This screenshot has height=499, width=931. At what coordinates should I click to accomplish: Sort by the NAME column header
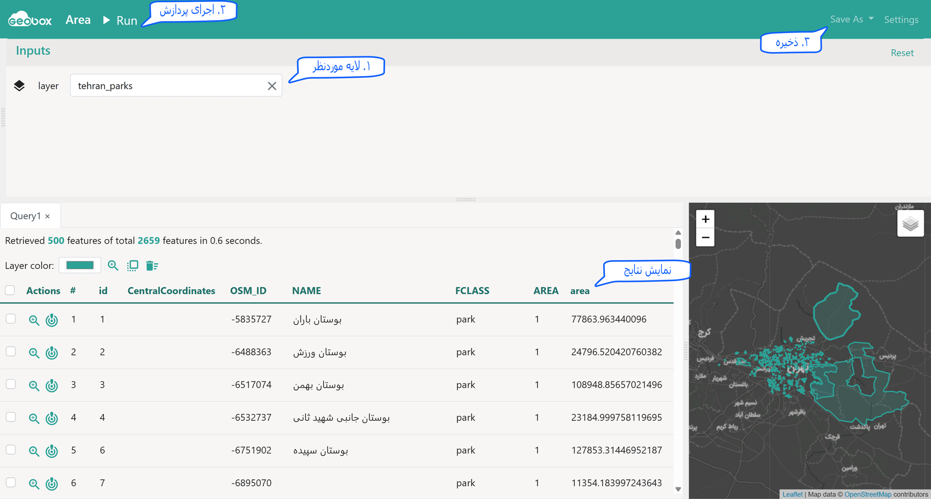click(306, 290)
